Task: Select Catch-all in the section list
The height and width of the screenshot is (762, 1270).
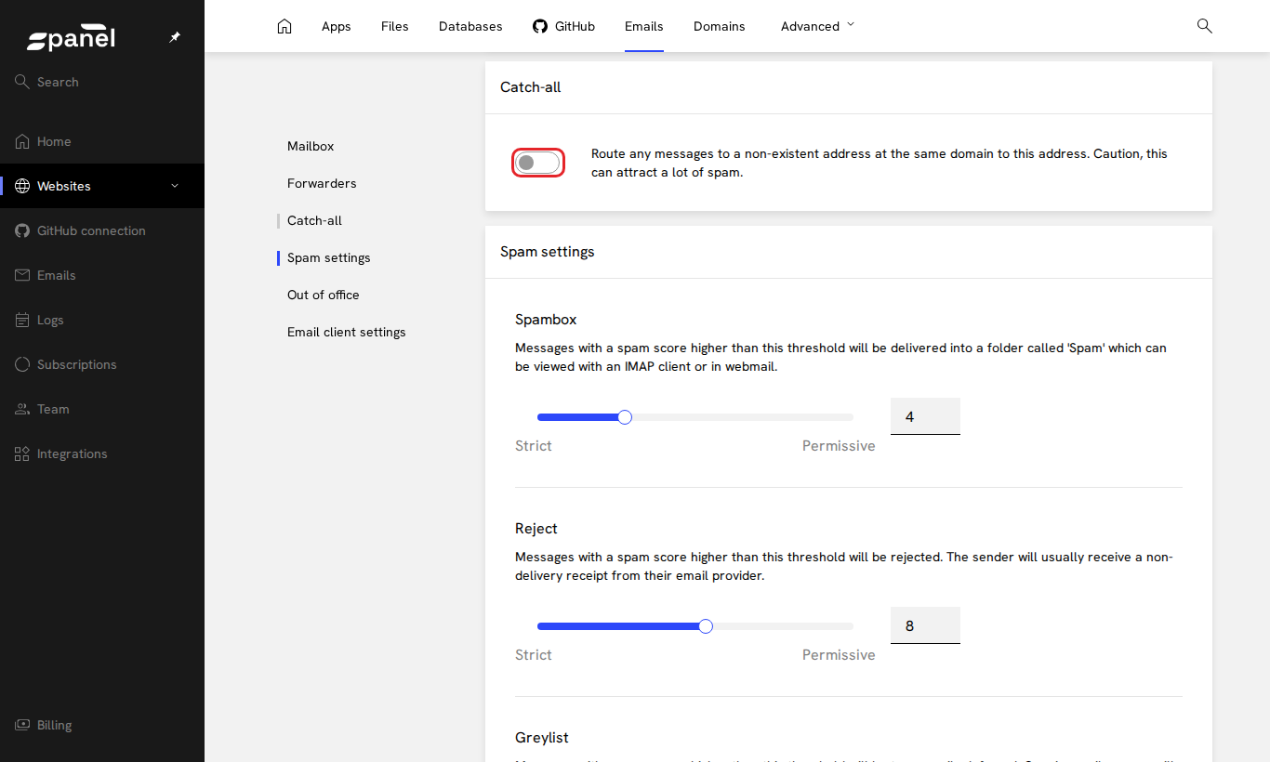Action: click(x=314, y=220)
